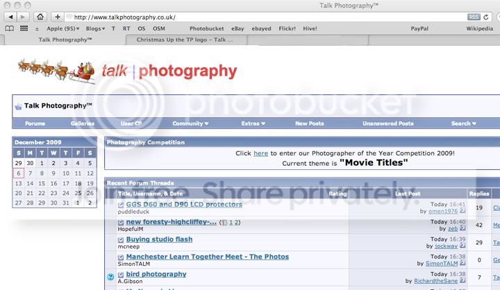The height and width of the screenshot is (290, 500).
Task: Click the RSS badge in address bar
Action: pos(474,17)
